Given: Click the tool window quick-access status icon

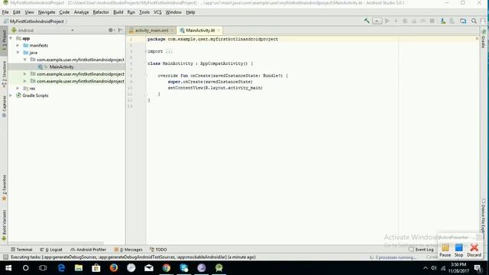Looking at the screenshot, I should point(5,257).
